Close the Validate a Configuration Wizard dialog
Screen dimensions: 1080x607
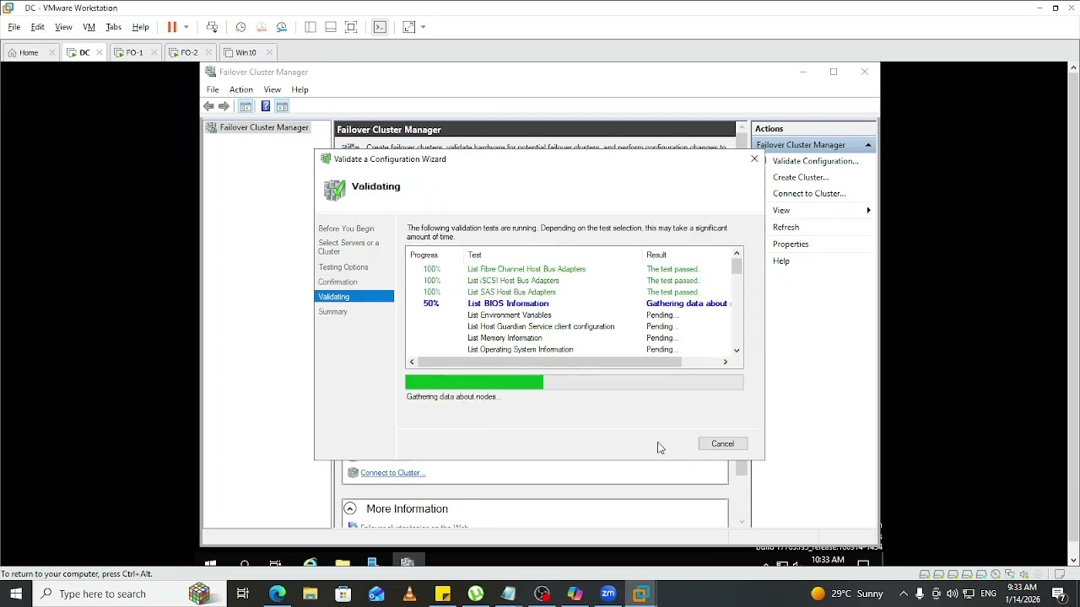click(754, 158)
